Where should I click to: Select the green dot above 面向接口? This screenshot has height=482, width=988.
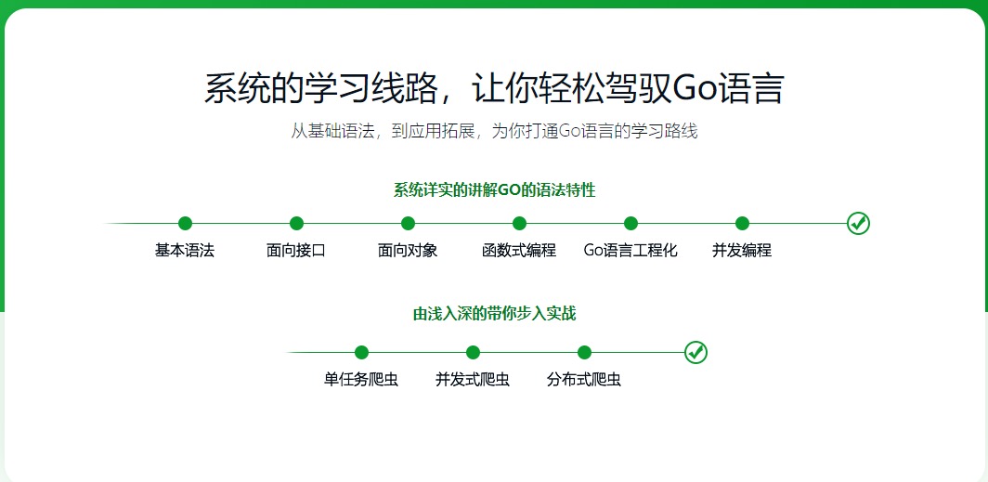(x=296, y=223)
